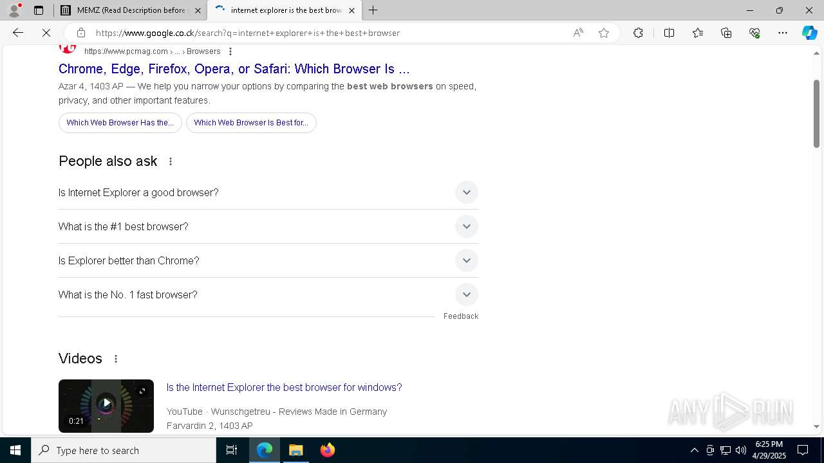Expand 'What is the No. 1 fast browser?'
Viewport: 824px width, 463px height.
(x=268, y=295)
